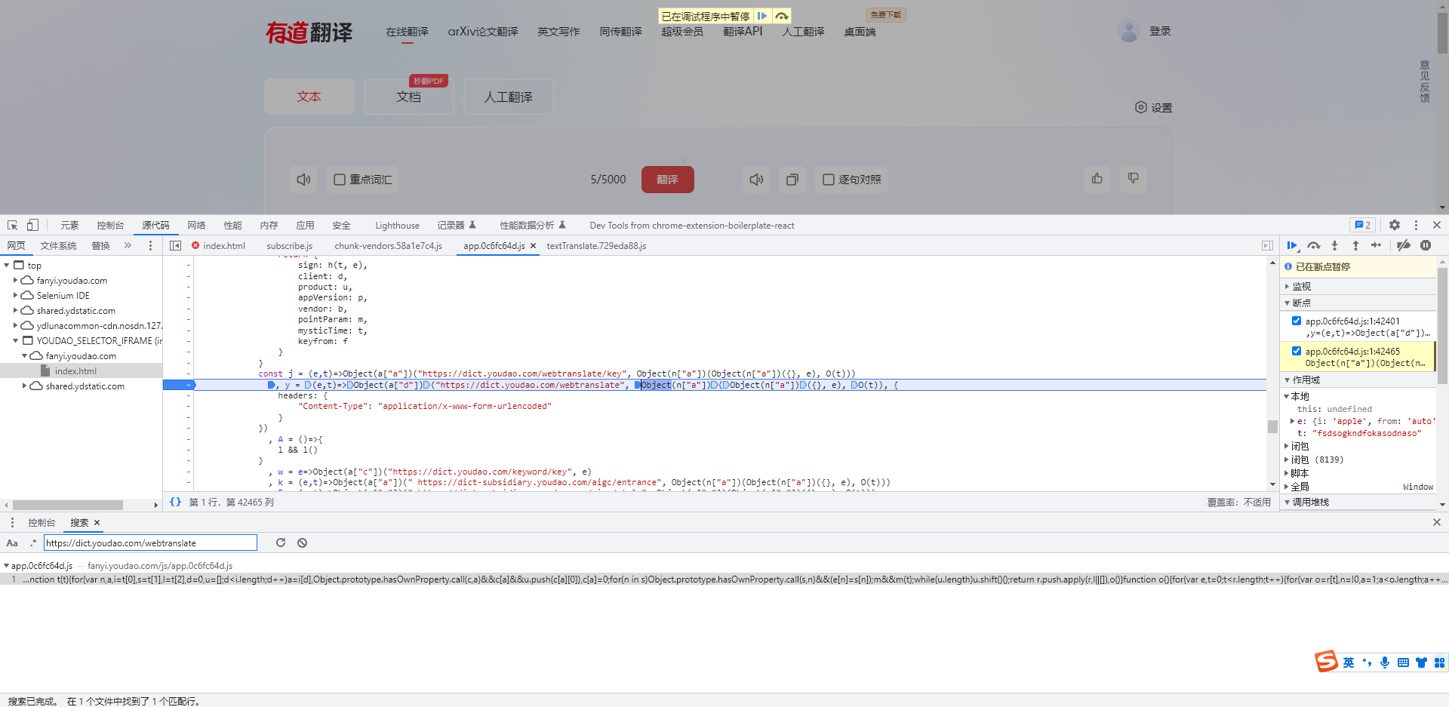The width and height of the screenshot is (1449, 707).
Task: Step over from the paused overlay
Action: pos(782,16)
